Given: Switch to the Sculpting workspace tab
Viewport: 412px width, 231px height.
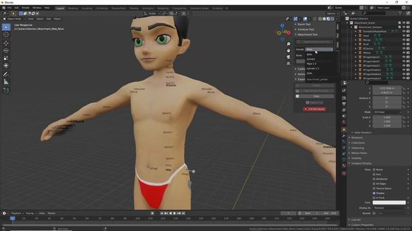Looking at the screenshot, I should pyautogui.click(x=87, y=8).
